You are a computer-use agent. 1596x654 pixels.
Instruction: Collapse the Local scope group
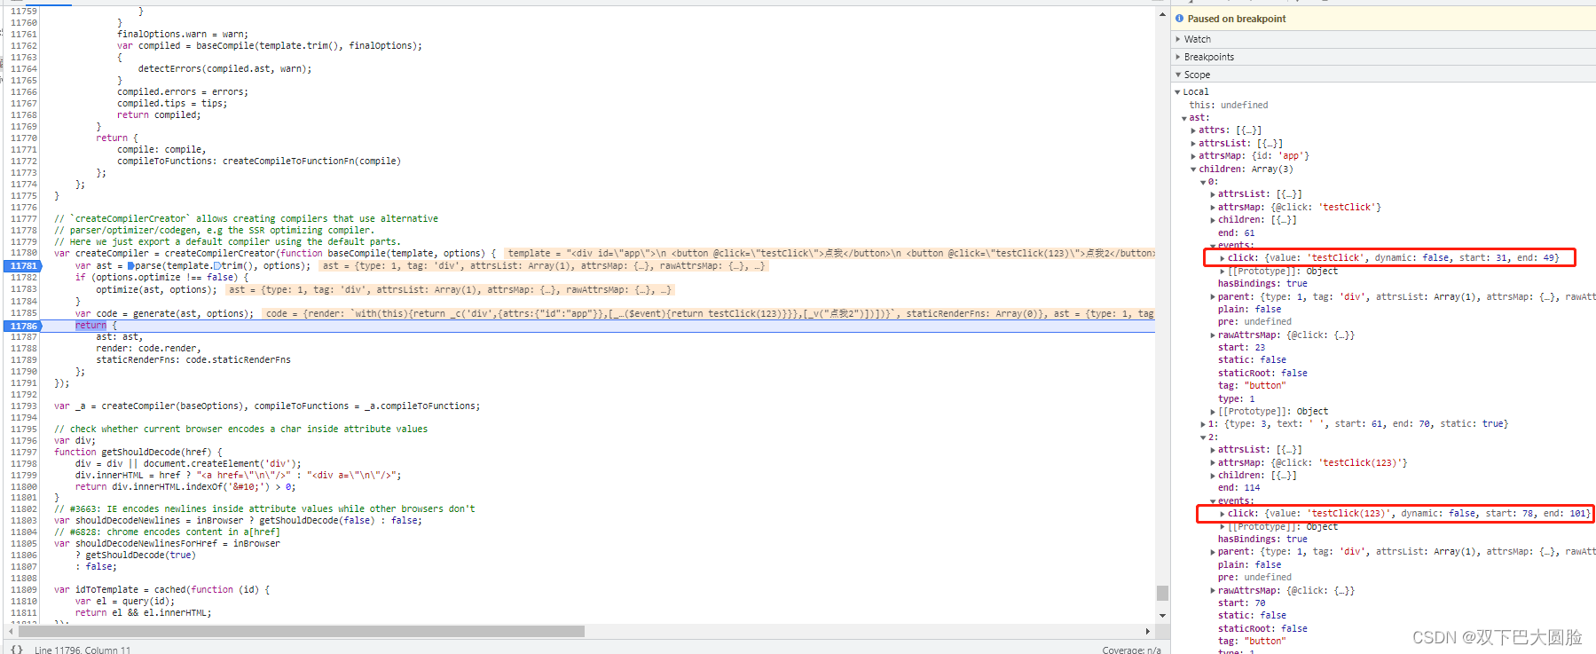click(1178, 92)
